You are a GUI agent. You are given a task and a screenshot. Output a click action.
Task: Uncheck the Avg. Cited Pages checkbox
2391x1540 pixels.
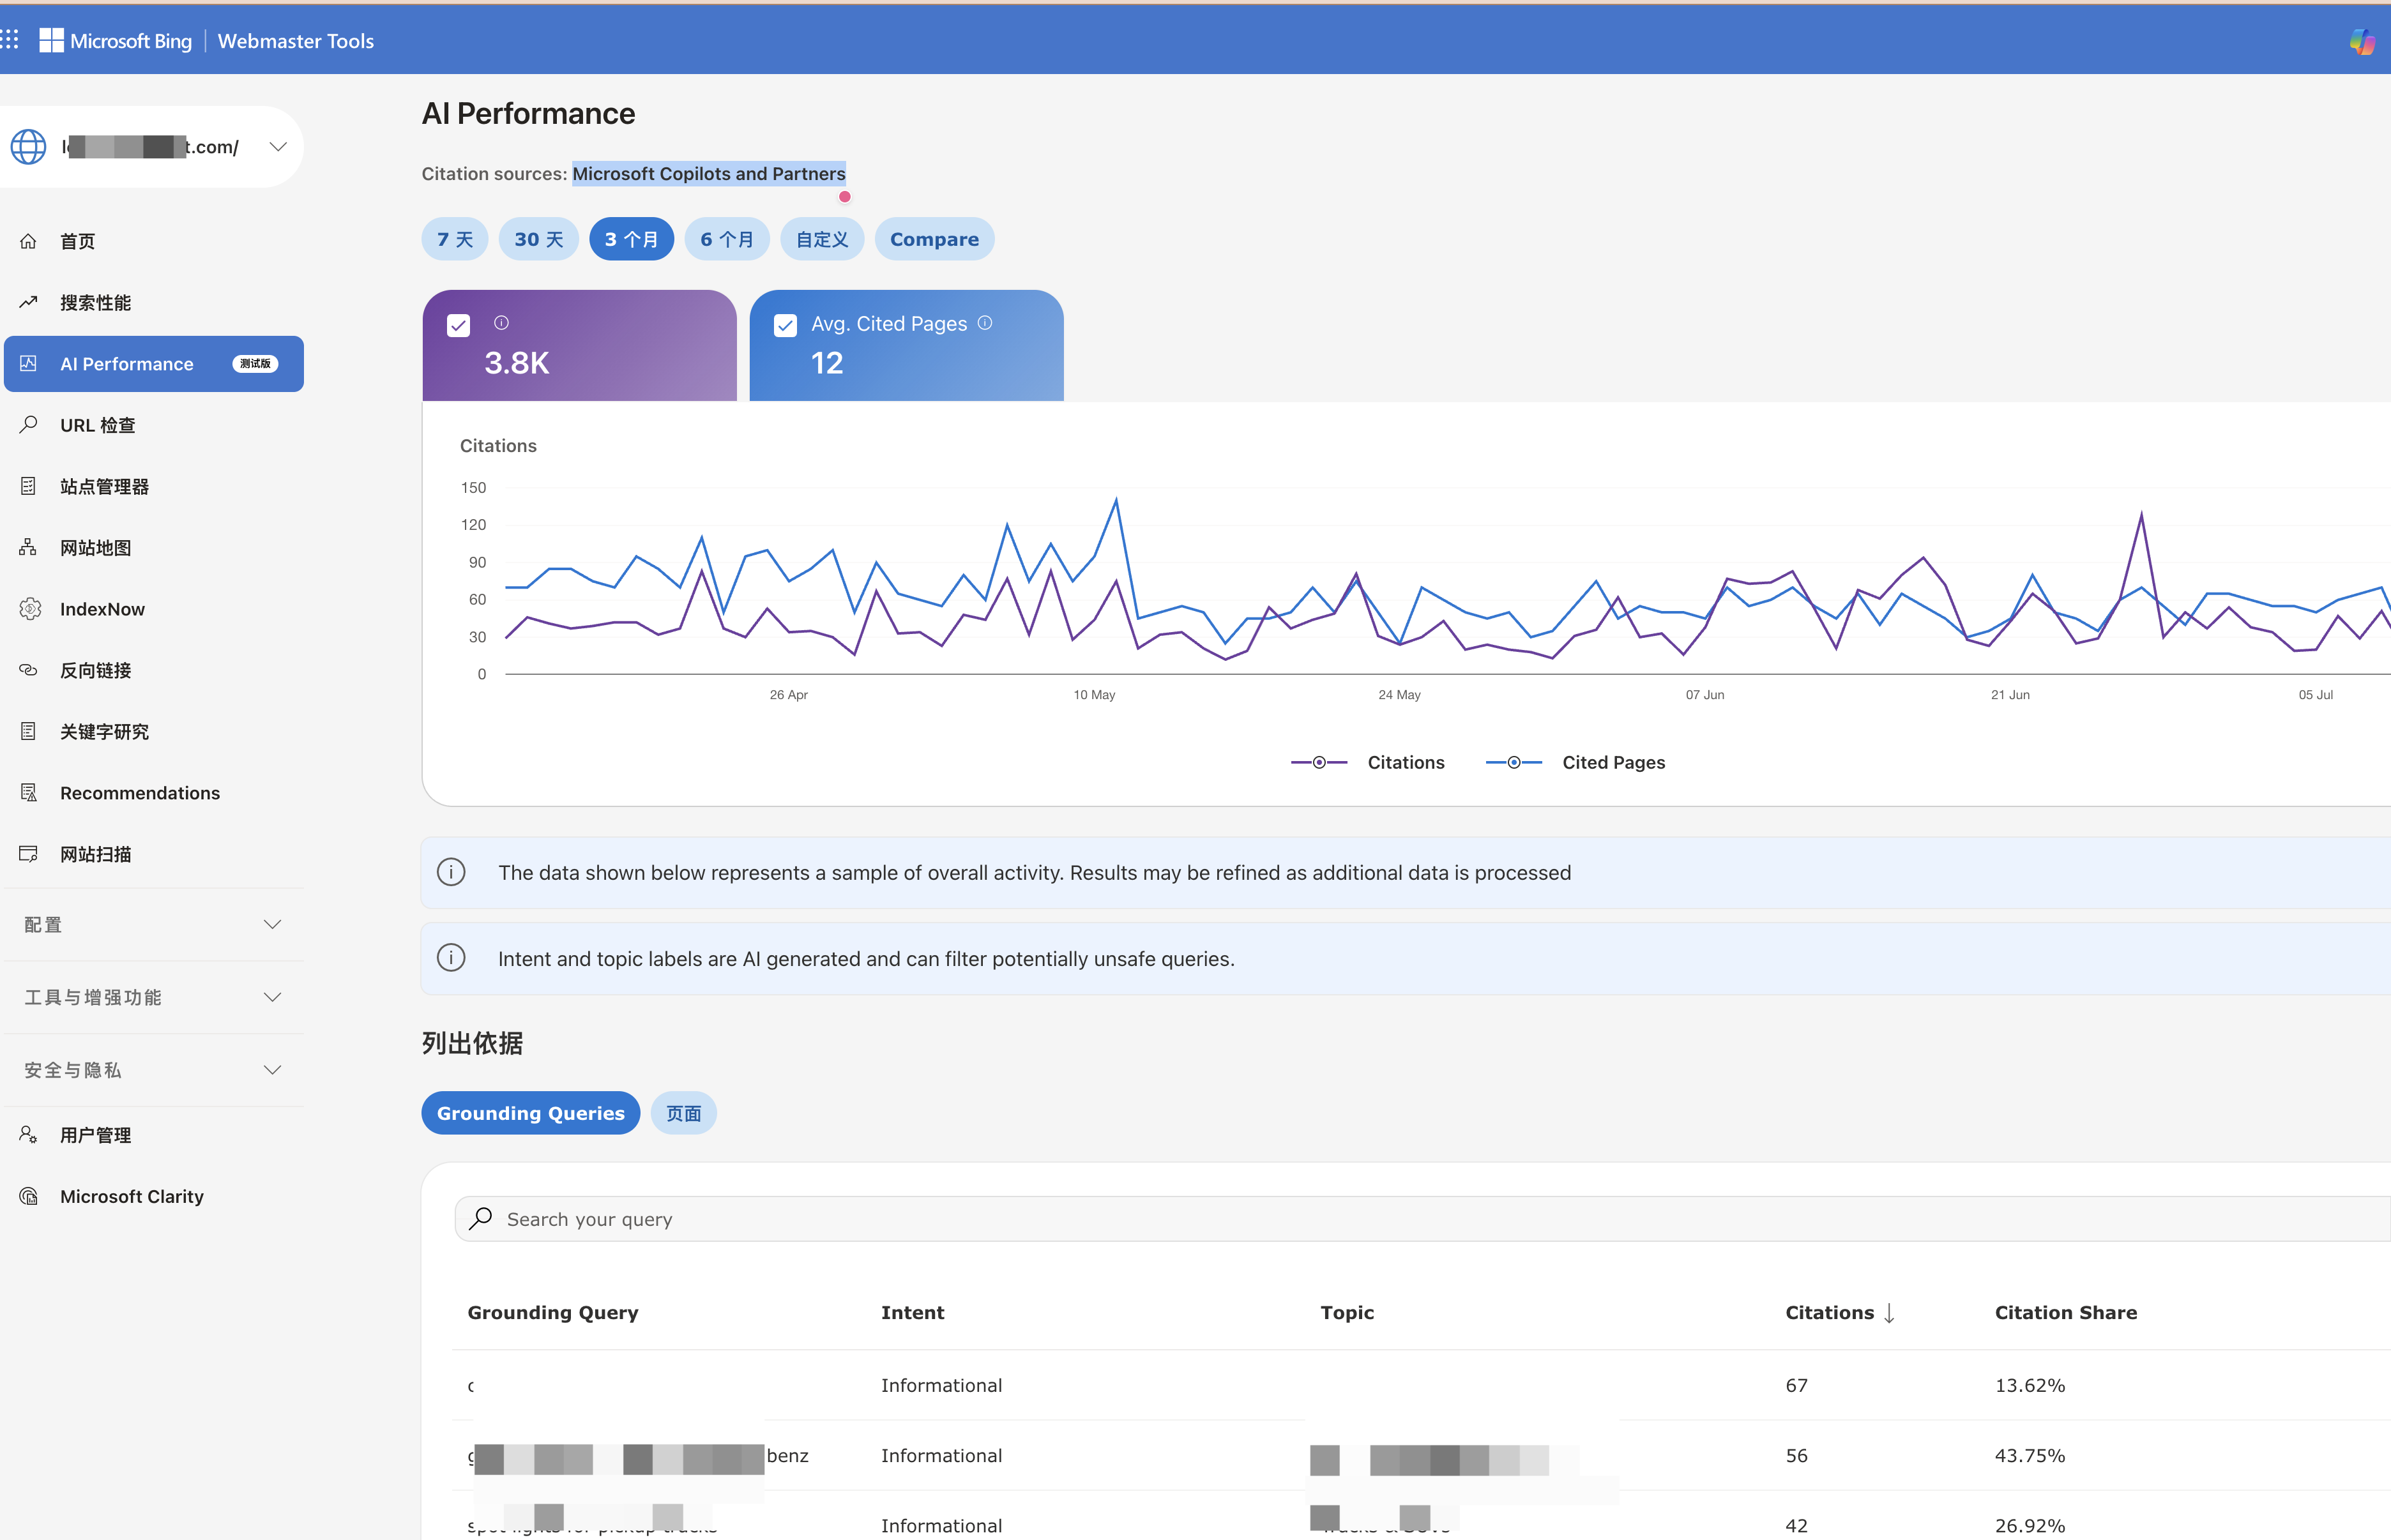[786, 325]
